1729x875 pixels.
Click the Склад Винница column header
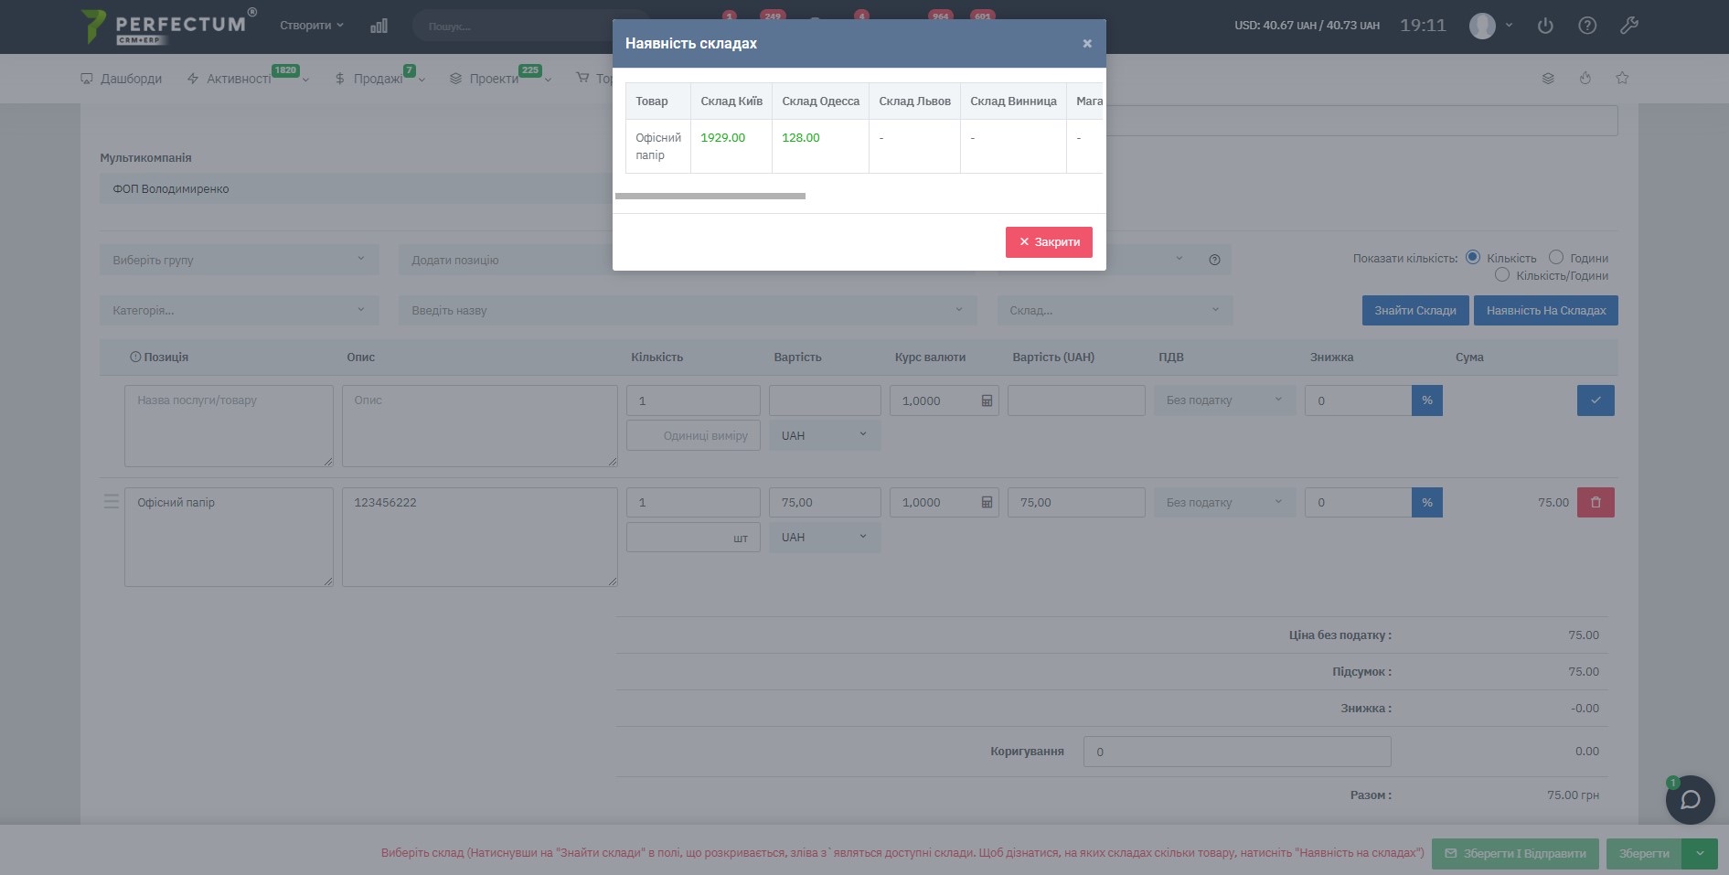(1013, 101)
